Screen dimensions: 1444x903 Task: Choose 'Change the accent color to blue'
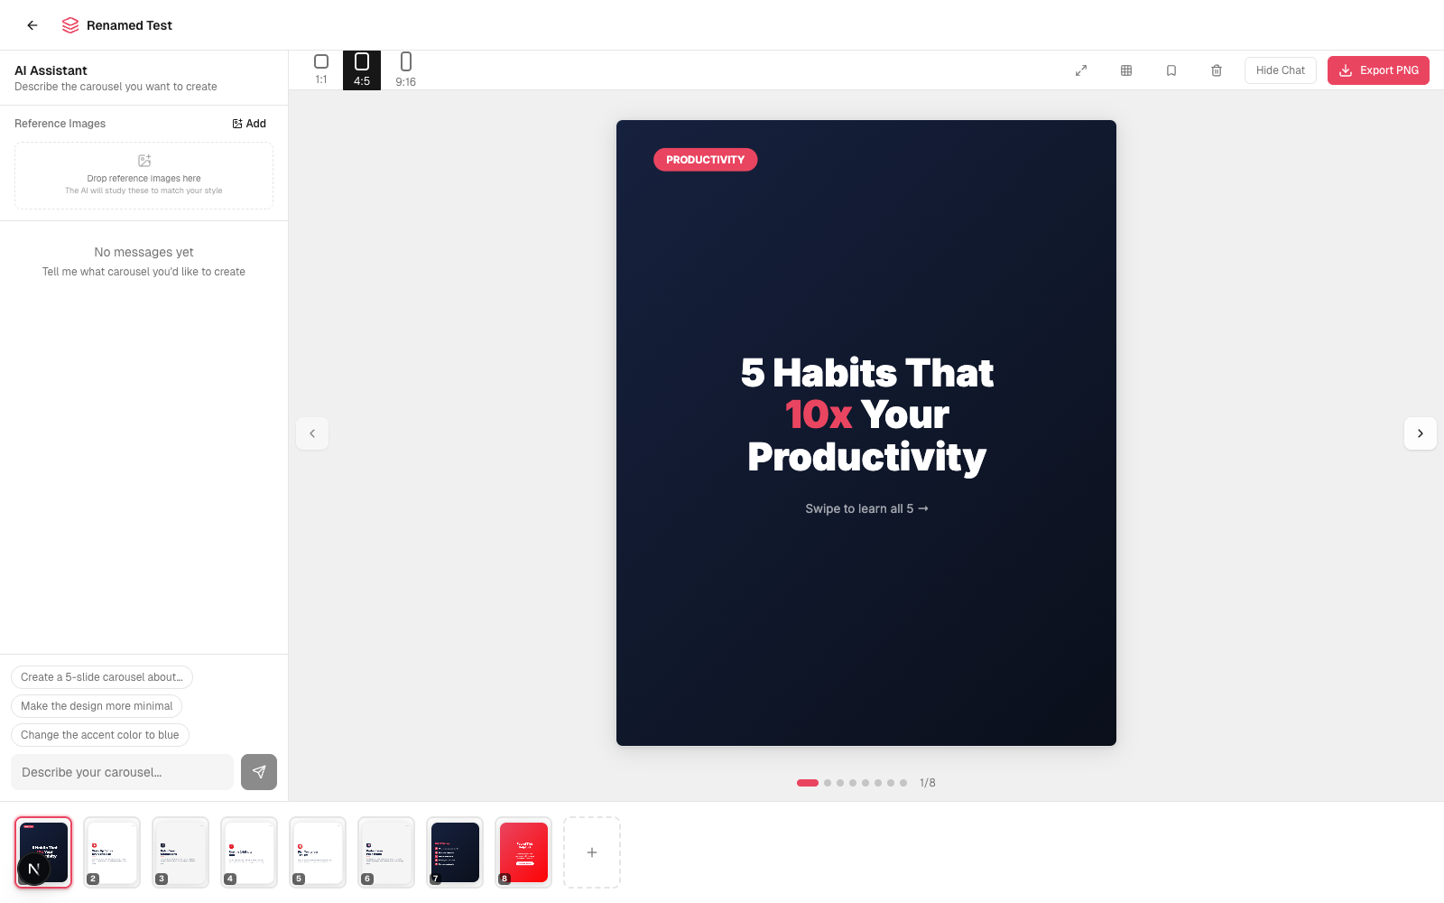click(x=100, y=735)
